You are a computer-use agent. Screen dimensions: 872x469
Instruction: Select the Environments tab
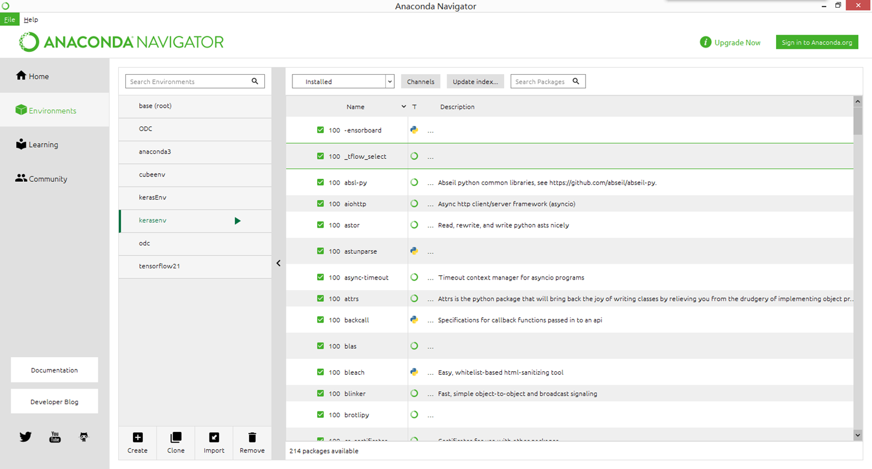[x=54, y=110]
